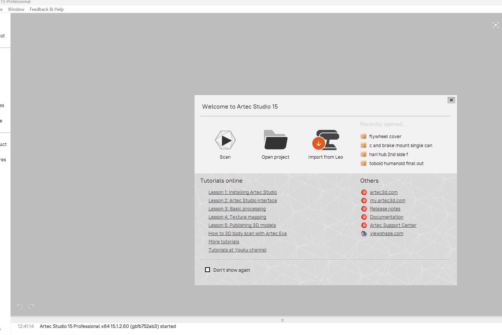Click the undo arrow in the viewport
Image resolution: width=502 pixels, height=335 pixels.
click(x=20, y=307)
